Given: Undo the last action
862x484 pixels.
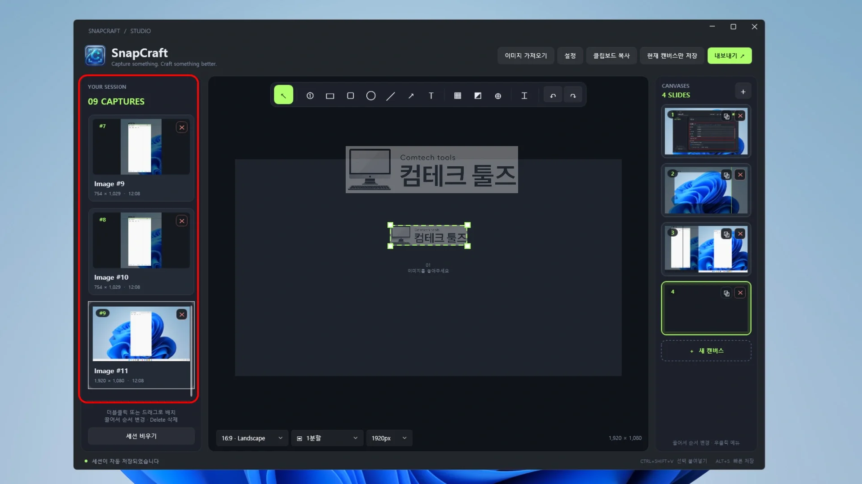Looking at the screenshot, I should 553,95.
